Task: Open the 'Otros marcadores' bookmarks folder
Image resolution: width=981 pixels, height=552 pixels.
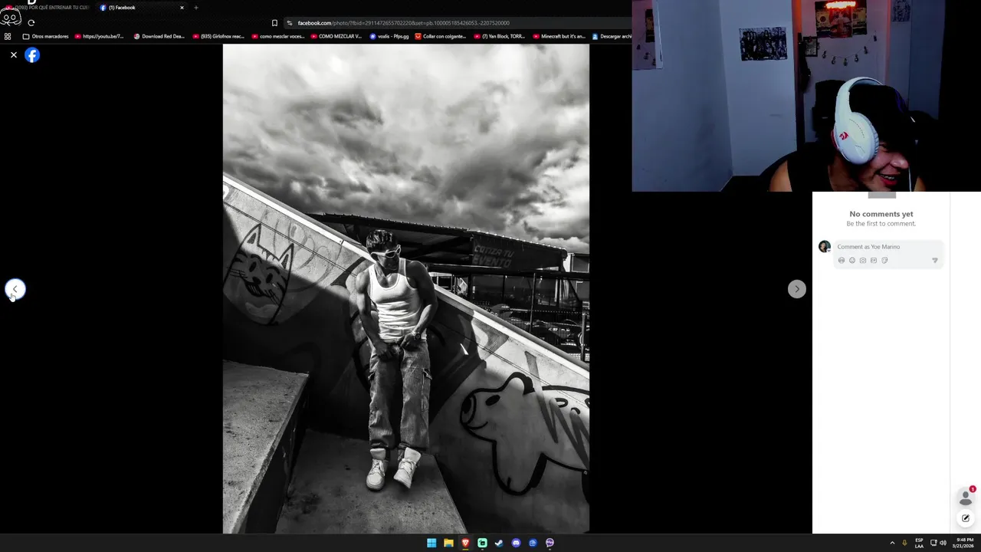Action: (46, 36)
